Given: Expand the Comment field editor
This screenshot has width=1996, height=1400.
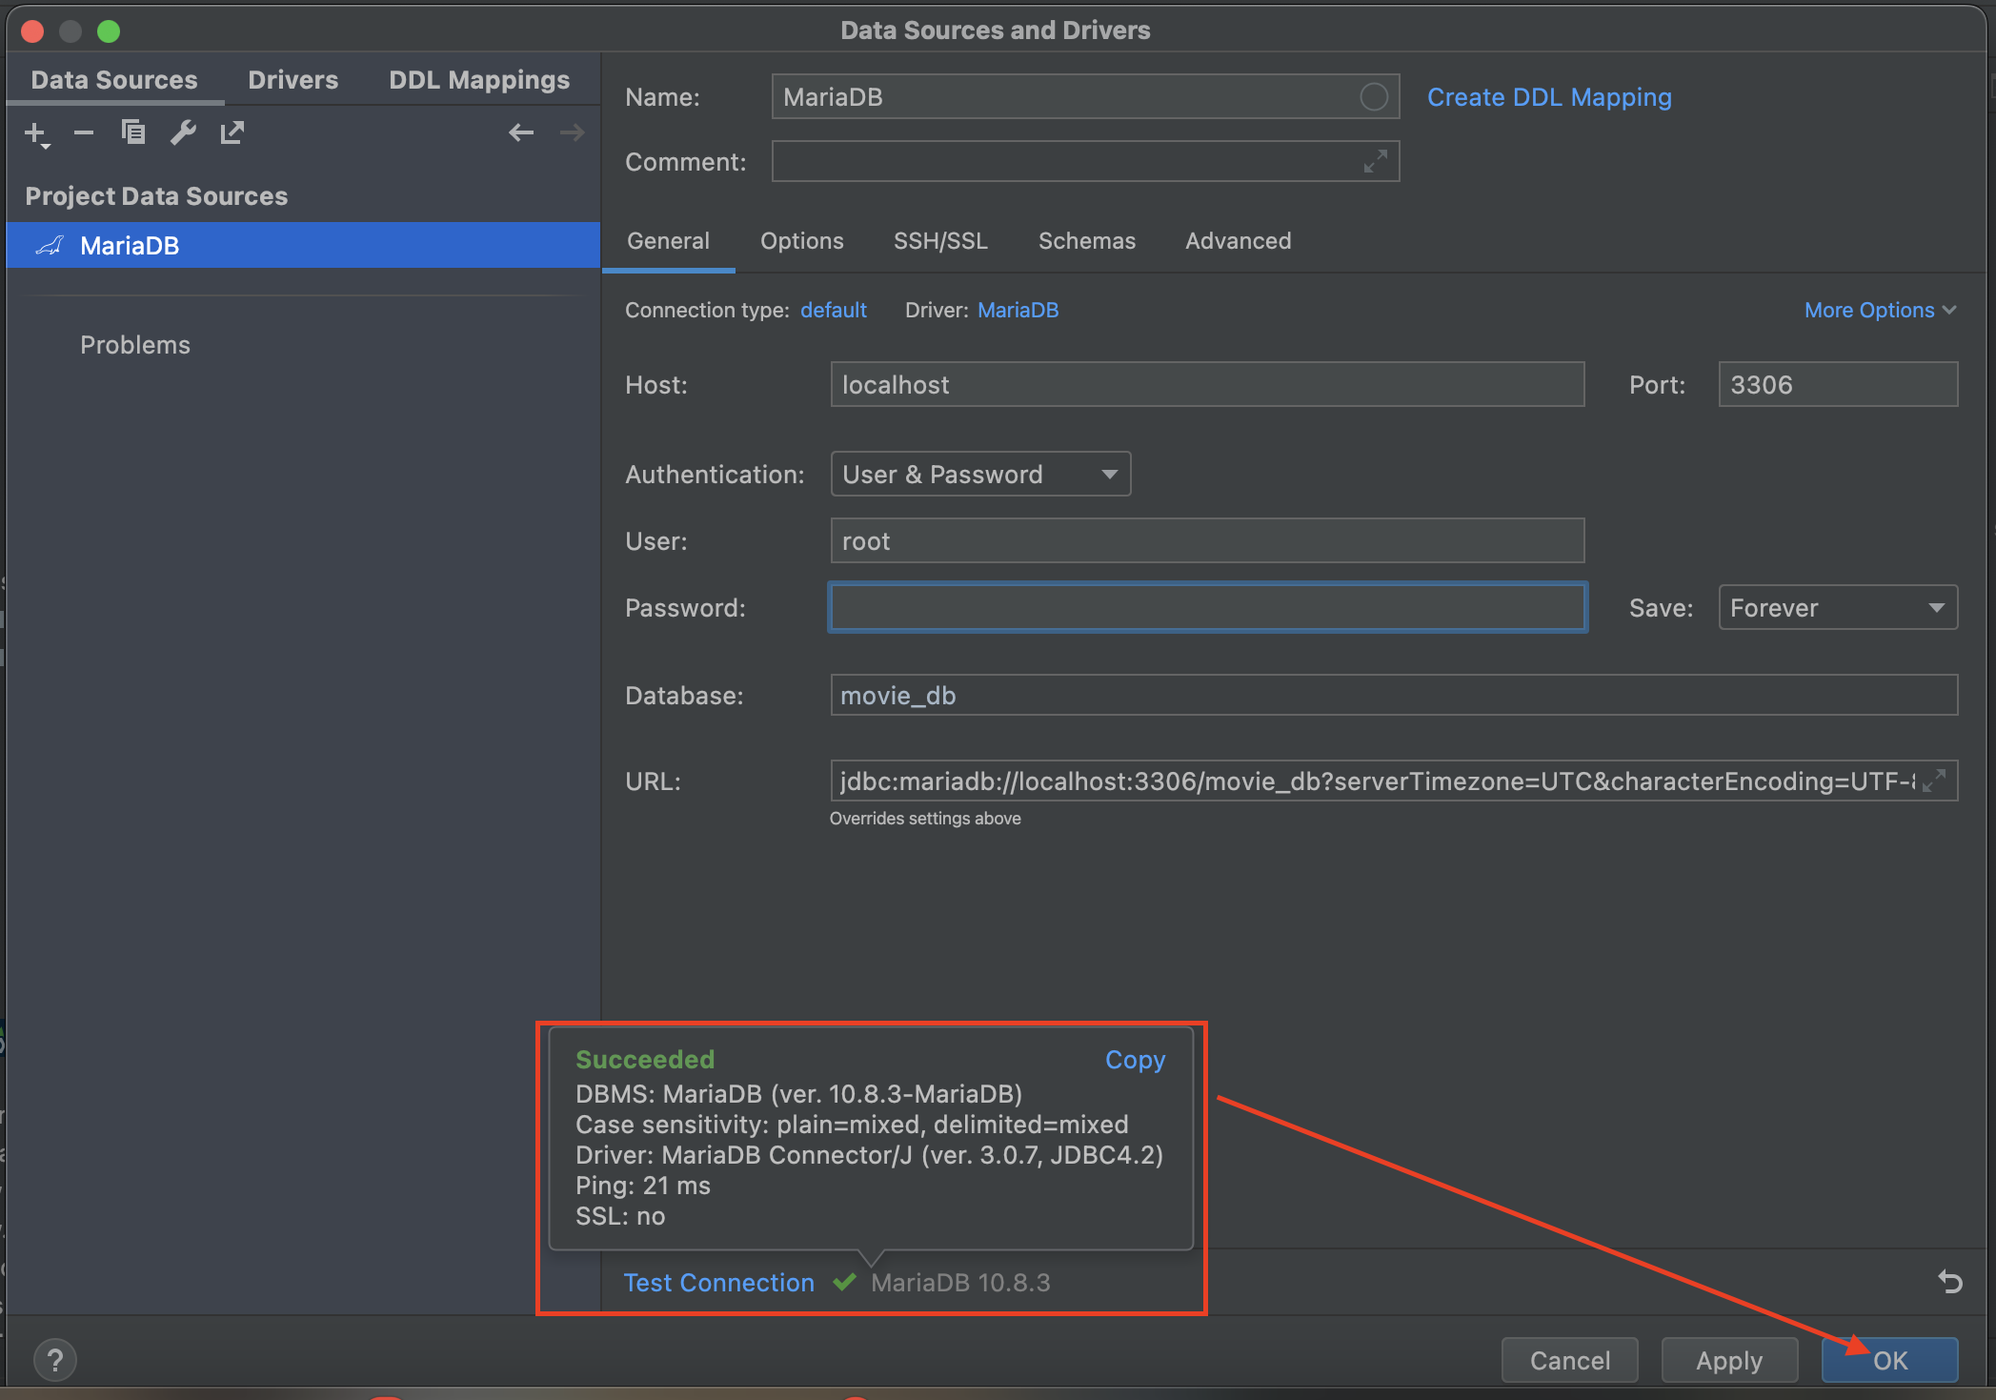Looking at the screenshot, I should (x=1374, y=162).
